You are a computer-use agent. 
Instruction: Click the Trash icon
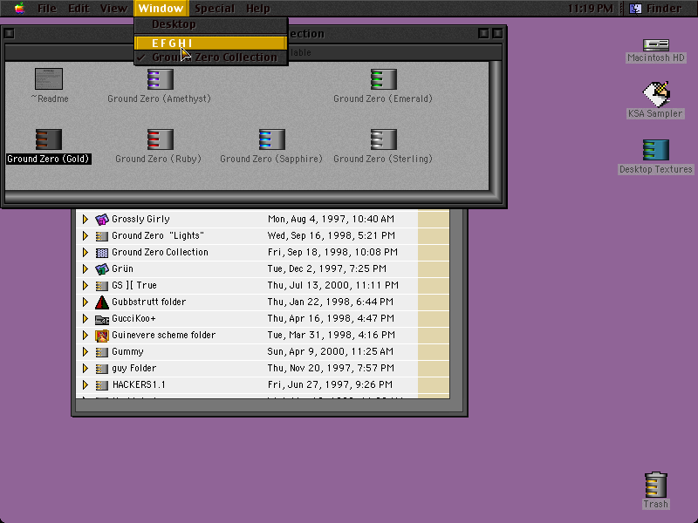pos(656,485)
